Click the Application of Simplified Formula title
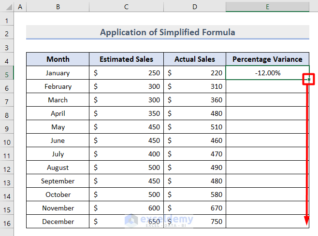The image size is (318, 236). click(167, 32)
